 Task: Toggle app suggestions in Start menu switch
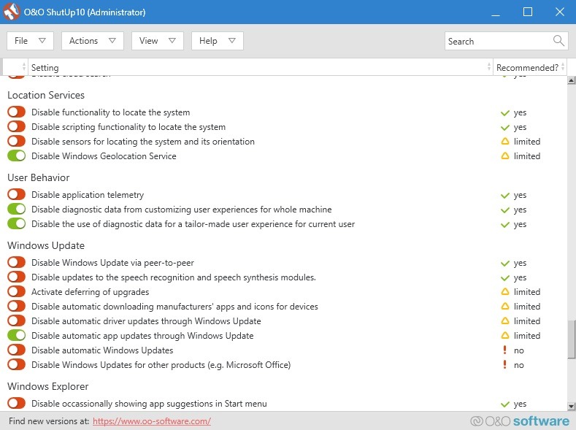click(17, 403)
